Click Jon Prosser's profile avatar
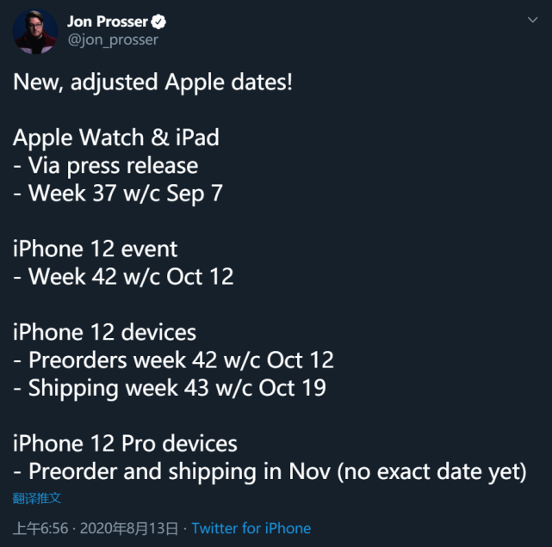The height and width of the screenshot is (547, 552). [34, 31]
